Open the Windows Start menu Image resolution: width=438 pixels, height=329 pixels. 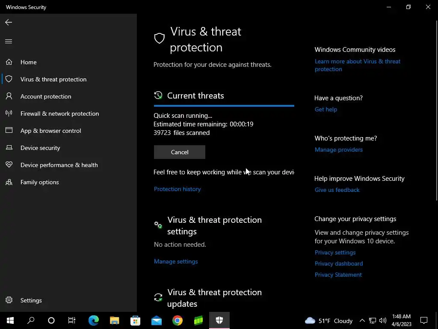click(x=10, y=320)
